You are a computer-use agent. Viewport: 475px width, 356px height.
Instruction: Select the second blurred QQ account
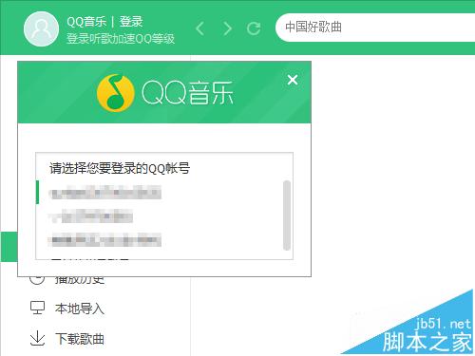point(90,216)
